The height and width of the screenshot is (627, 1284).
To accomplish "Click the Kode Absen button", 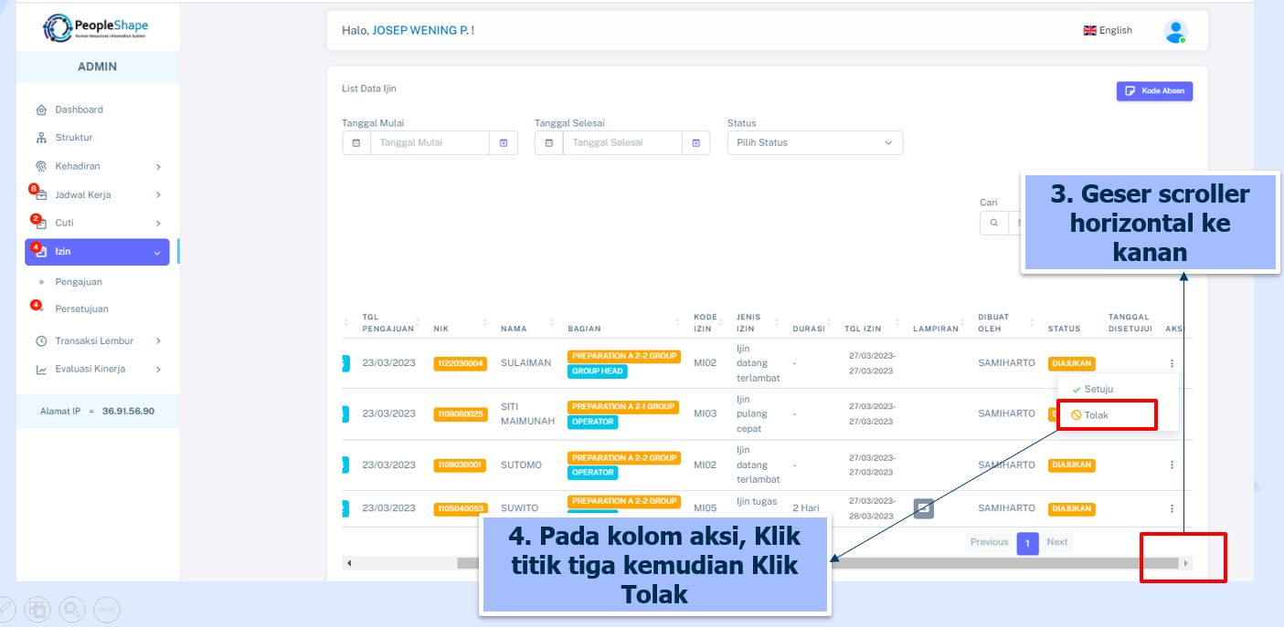I will (1154, 91).
